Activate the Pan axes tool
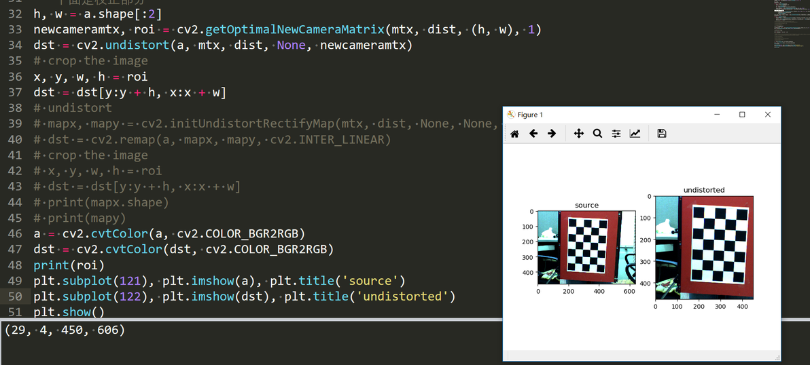Viewport: 810px width, 365px height. [x=579, y=134]
